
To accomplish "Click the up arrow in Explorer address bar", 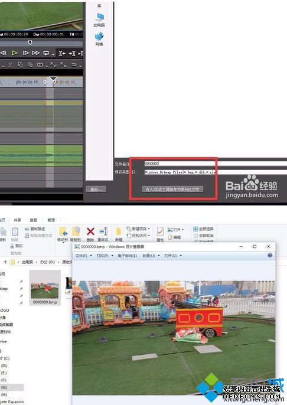I will 5,262.
